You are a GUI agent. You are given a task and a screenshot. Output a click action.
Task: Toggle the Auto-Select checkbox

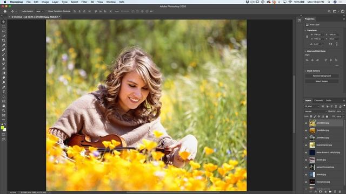(x=21, y=11)
